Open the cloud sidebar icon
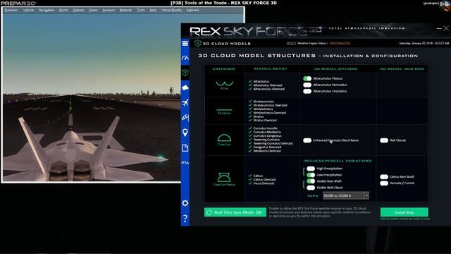This screenshot has width=451, height=254. 185,87
